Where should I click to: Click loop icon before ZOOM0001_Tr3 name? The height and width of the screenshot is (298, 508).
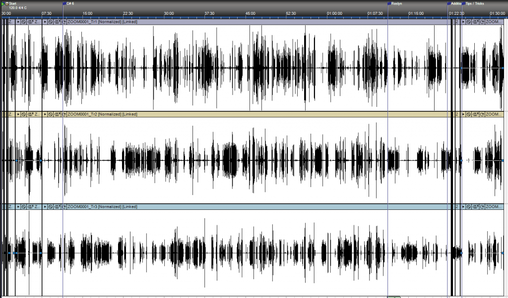click(x=64, y=206)
